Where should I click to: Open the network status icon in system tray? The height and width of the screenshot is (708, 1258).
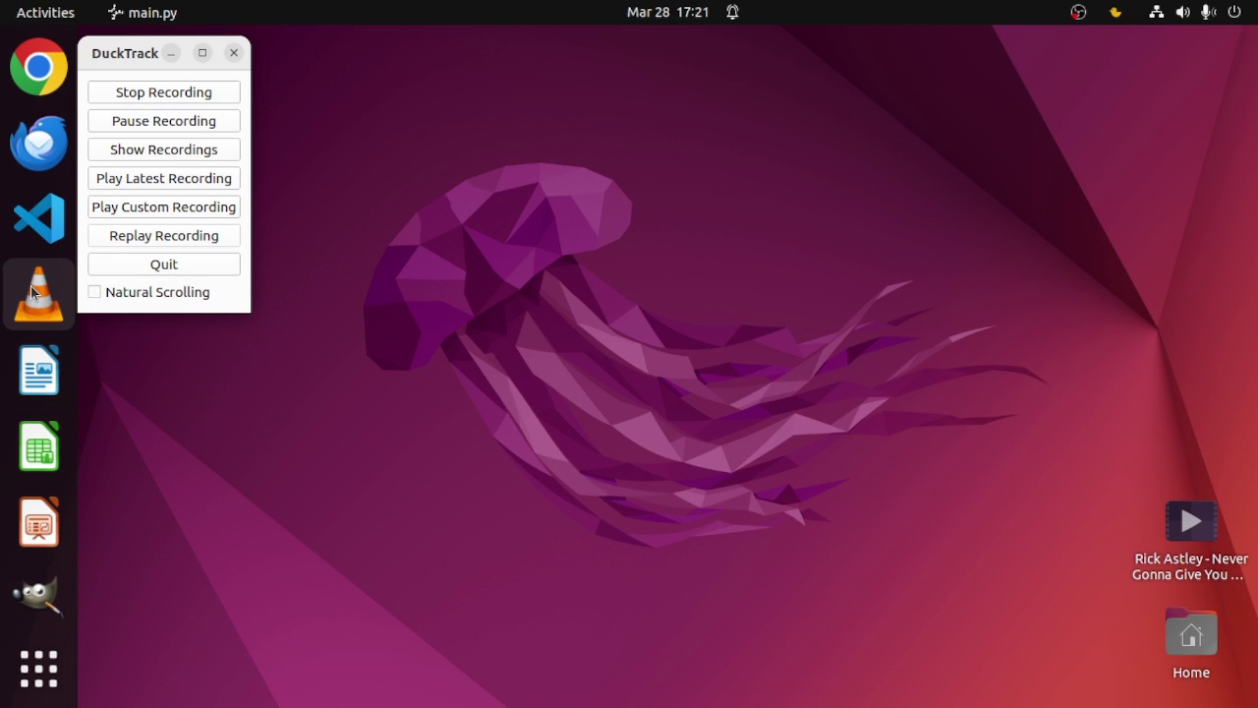(x=1156, y=13)
